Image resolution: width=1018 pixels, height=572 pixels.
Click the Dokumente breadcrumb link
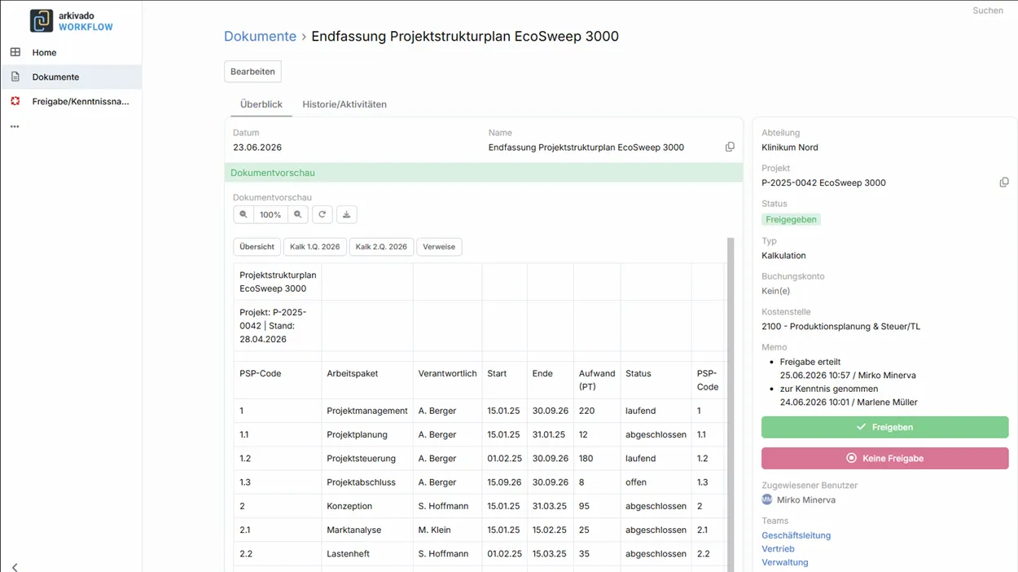[x=260, y=37]
